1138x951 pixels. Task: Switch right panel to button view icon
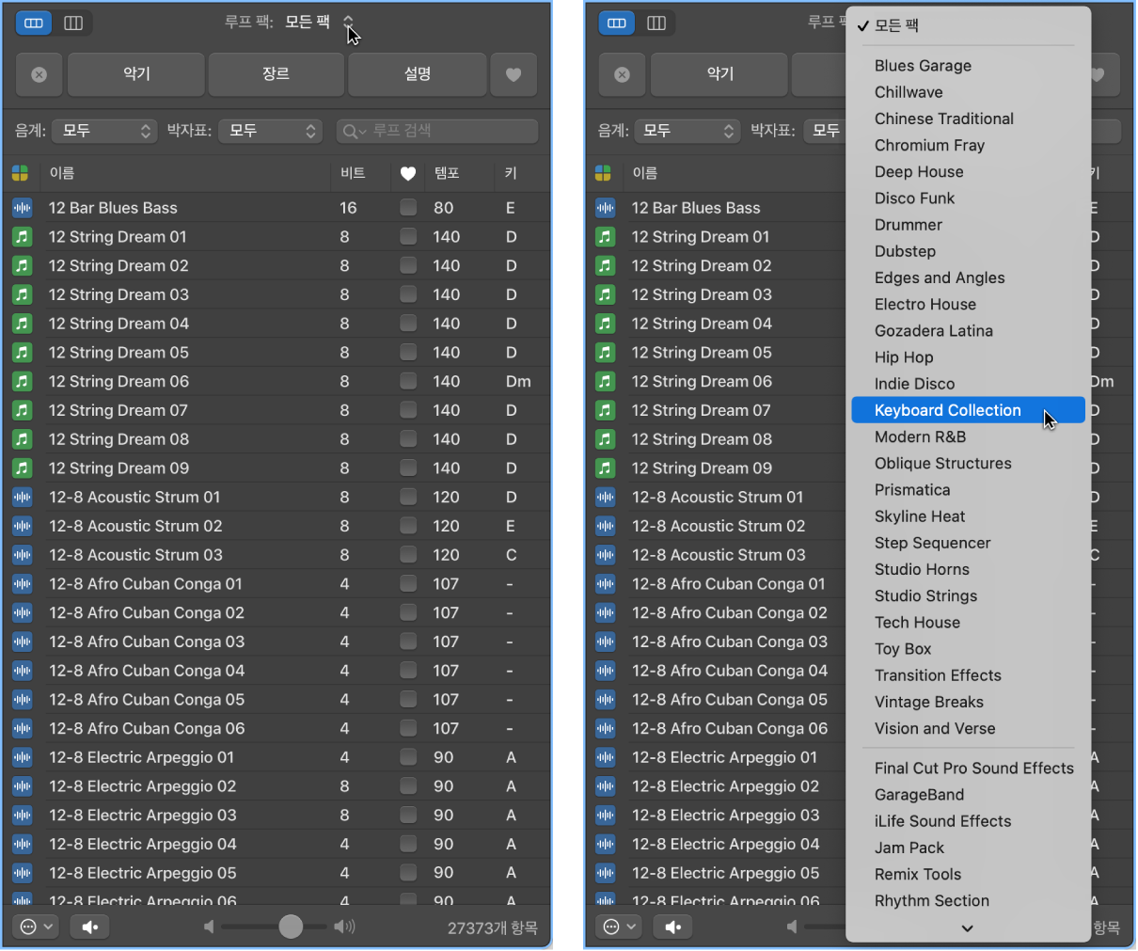(x=617, y=23)
